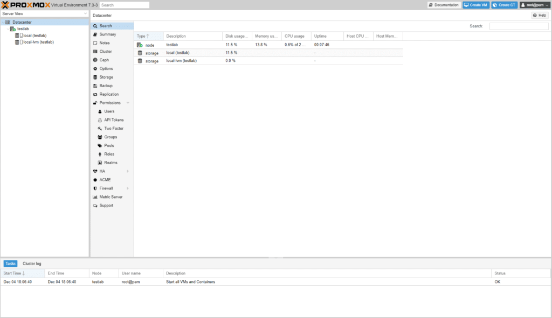Open the Summary menu item
The width and height of the screenshot is (552, 318).
coord(112,34)
